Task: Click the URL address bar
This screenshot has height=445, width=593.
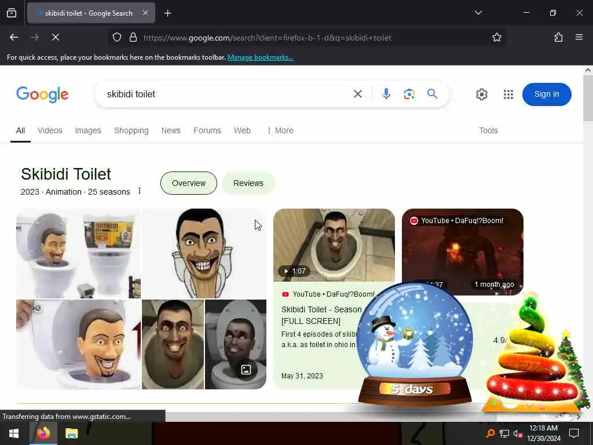Action: pyautogui.click(x=306, y=38)
